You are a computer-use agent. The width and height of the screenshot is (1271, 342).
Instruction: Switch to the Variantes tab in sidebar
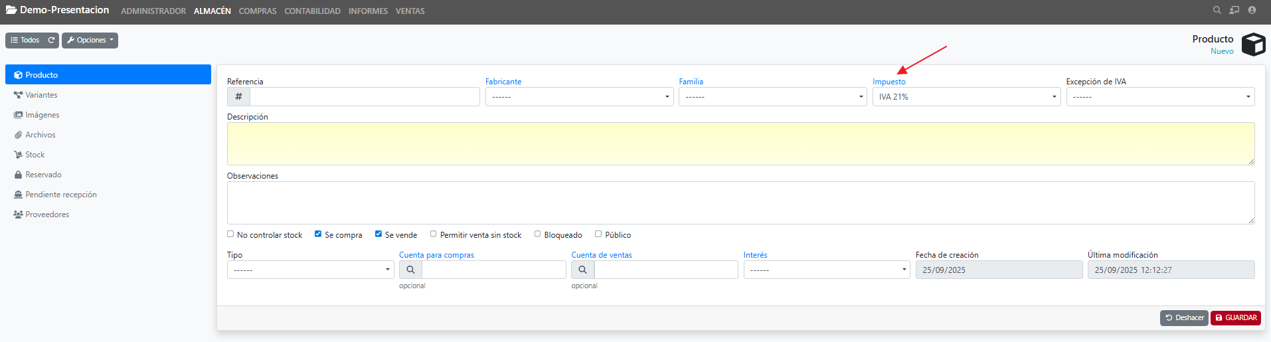[41, 95]
